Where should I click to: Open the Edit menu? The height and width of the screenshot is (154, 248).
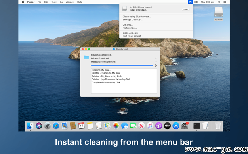coord(46,2)
